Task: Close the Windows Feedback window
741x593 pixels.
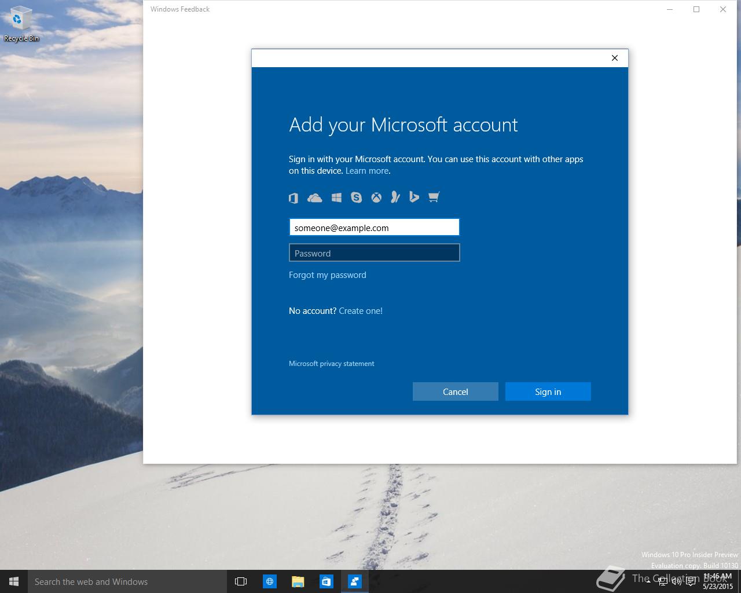Action: (x=723, y=9)
